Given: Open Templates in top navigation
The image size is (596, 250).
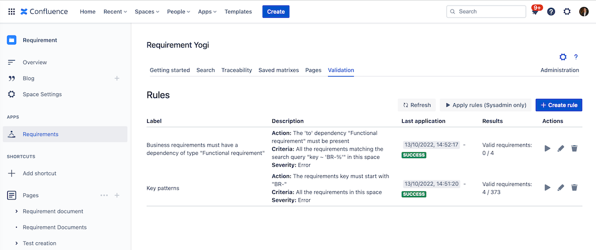Looking at the screenshot, I should (238, 11).
